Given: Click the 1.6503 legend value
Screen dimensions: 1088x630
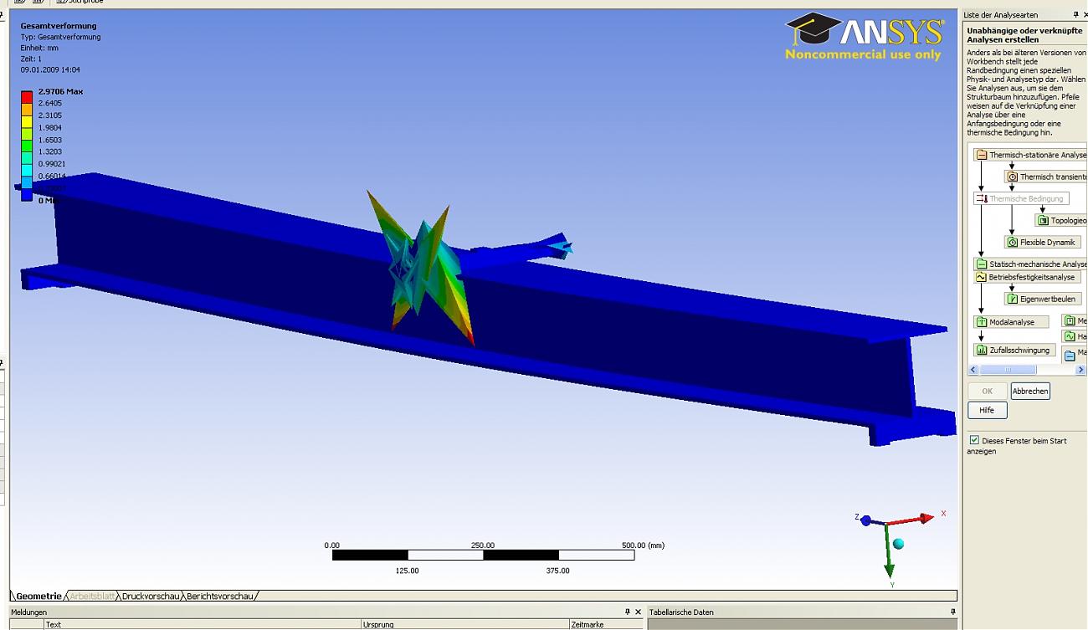Looking at the screenshot, I should click(50, 140).
